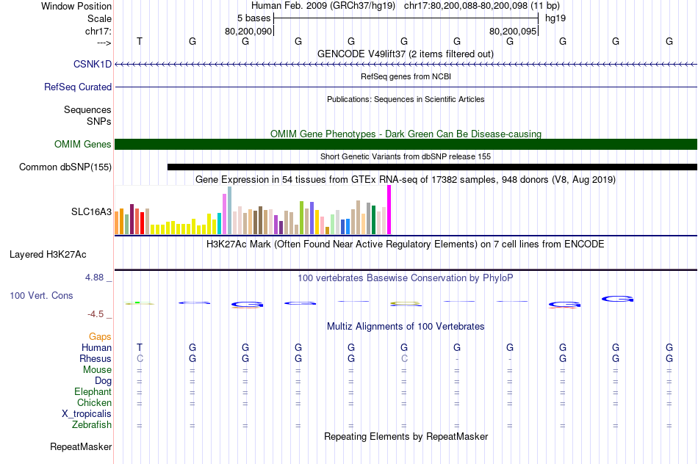Click the Sequences publications label
Image resolution: width=698 pixels, height=464 pixels.
click(x=87, y=109)
